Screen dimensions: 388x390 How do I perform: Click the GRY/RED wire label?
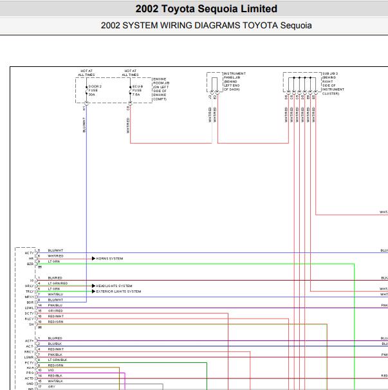55,311
